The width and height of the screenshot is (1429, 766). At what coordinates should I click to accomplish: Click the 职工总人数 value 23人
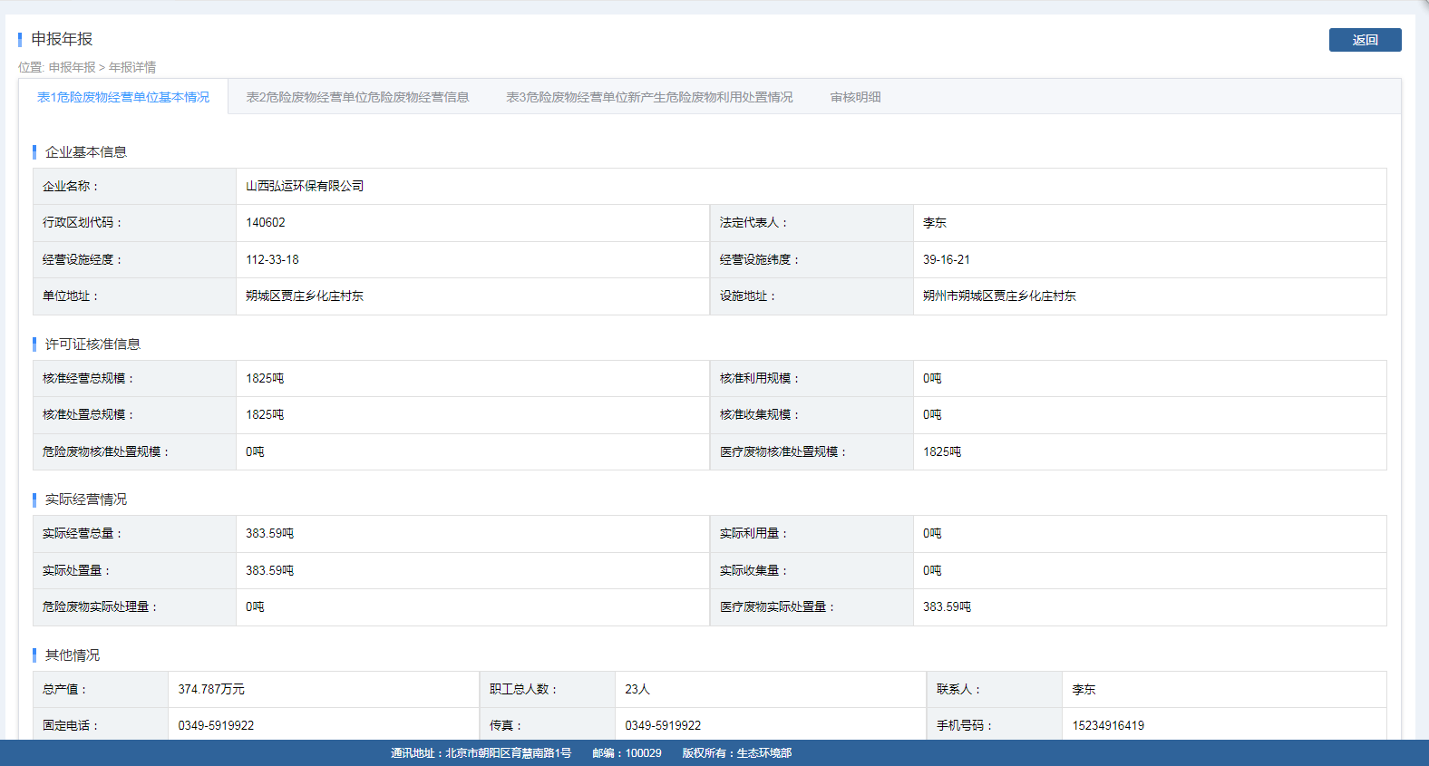tap(637, 689)
